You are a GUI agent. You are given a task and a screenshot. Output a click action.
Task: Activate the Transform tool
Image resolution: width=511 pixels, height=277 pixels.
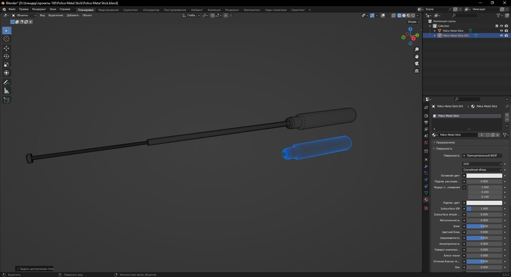7,73
